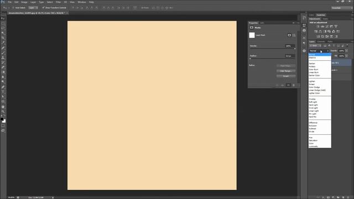
Task: Open the Filter menu
Action: click(x=58, y=2)
